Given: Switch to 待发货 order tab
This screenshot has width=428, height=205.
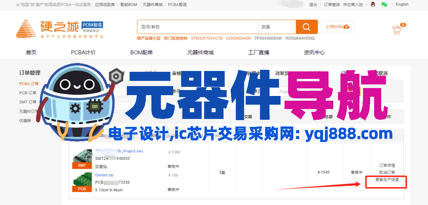Looking at the screenshot, I should click(282, 73).
